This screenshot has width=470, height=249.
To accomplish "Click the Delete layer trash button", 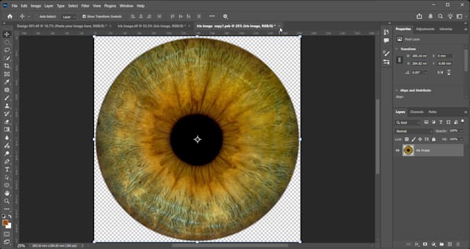I will point(458,244).
